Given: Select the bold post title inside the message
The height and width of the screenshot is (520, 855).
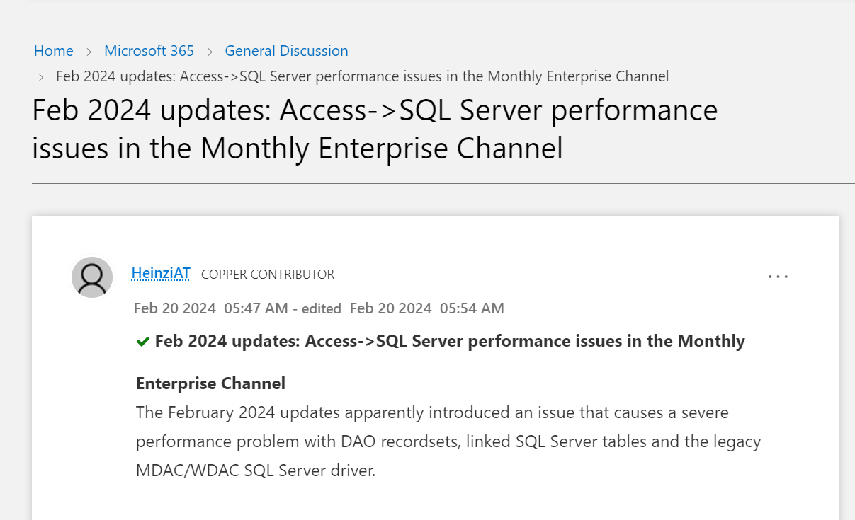Looking at the screenshot, I should [440, 340].
